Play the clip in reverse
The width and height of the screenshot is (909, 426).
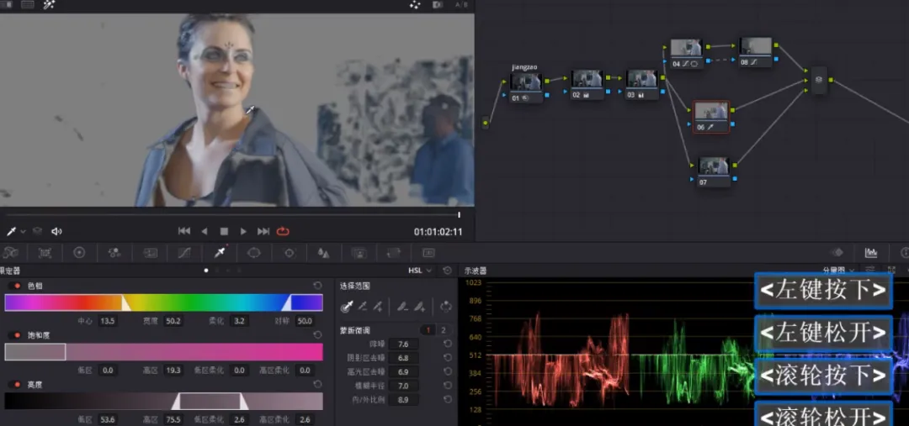point(204,232)
